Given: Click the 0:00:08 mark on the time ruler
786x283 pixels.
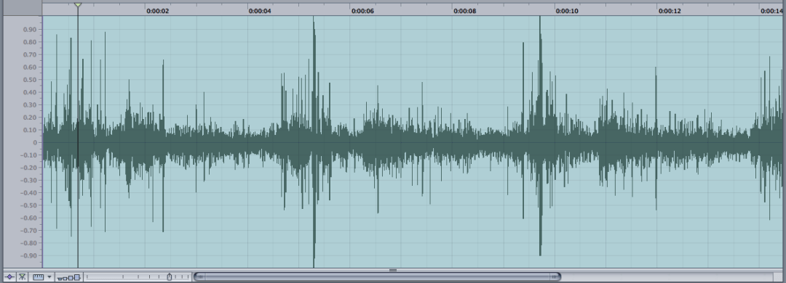Looking at the screenshot, I should click(x=464, y=10).
